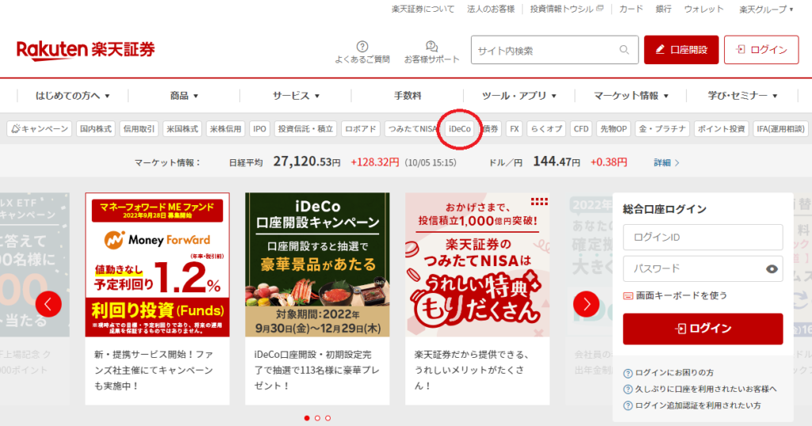Select the キャンペーン tag
Viewport: 812px width, 426px height.
(x=40, y=129)
